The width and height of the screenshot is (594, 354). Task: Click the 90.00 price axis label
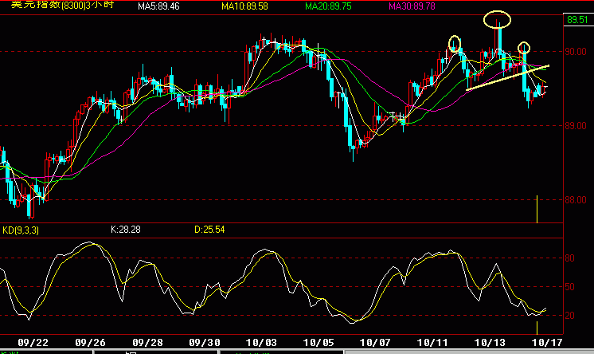pyautogui.click(x=576, y=52)
